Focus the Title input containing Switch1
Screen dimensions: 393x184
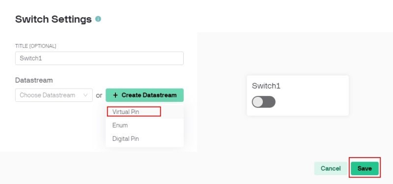(x=99, y=58)
